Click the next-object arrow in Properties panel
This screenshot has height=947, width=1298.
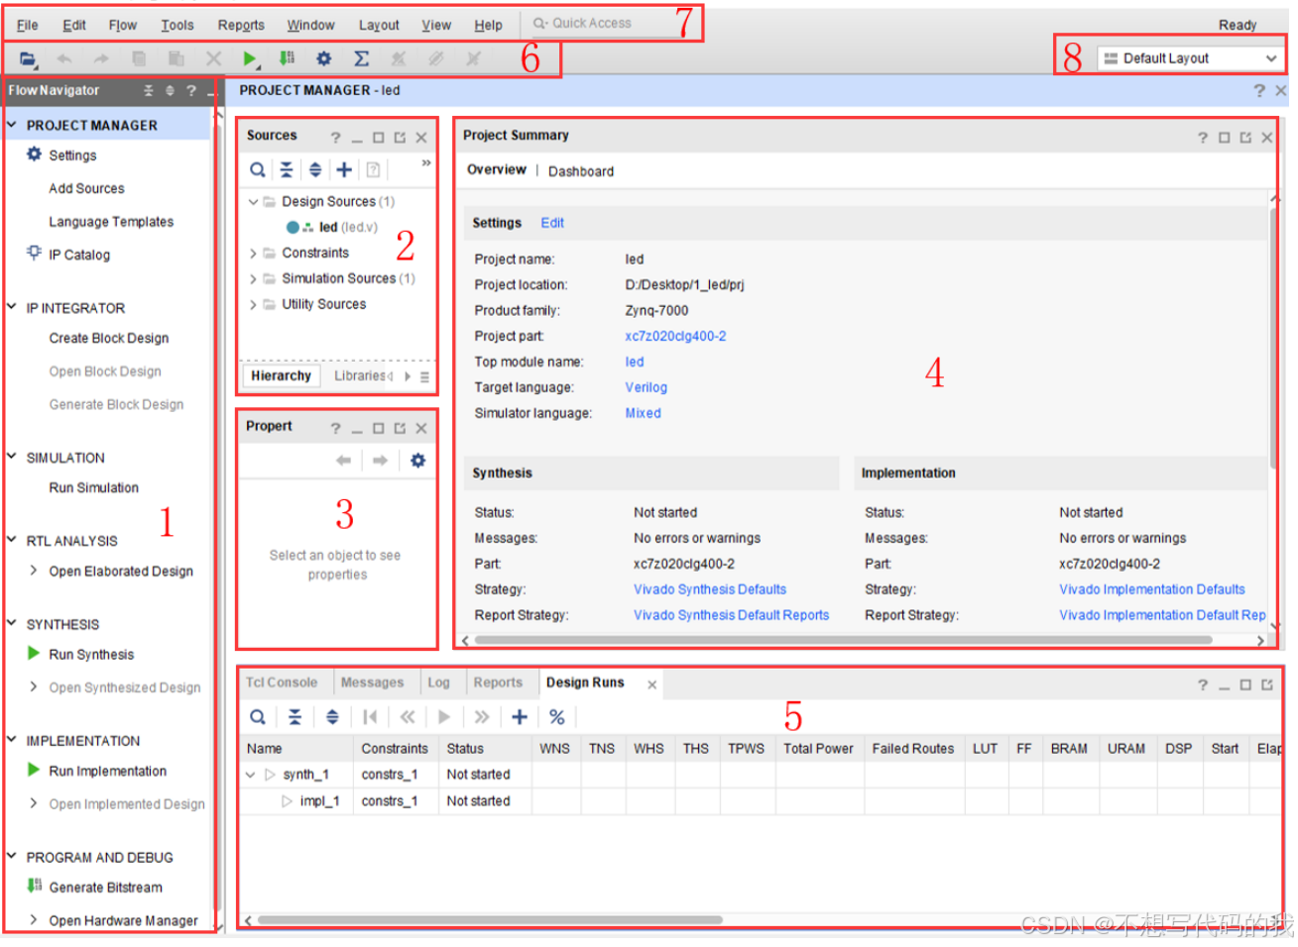coord(380,461)
